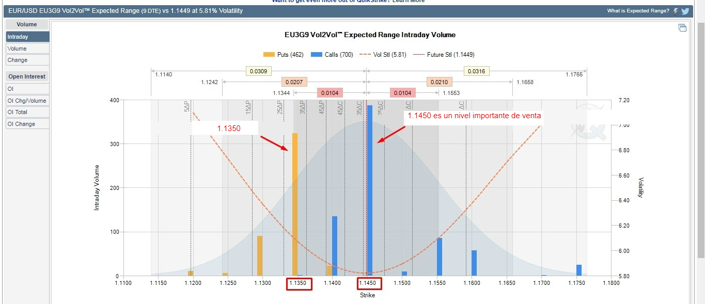Click the tallest blue calls bar at 1.1450

(370, 190)
